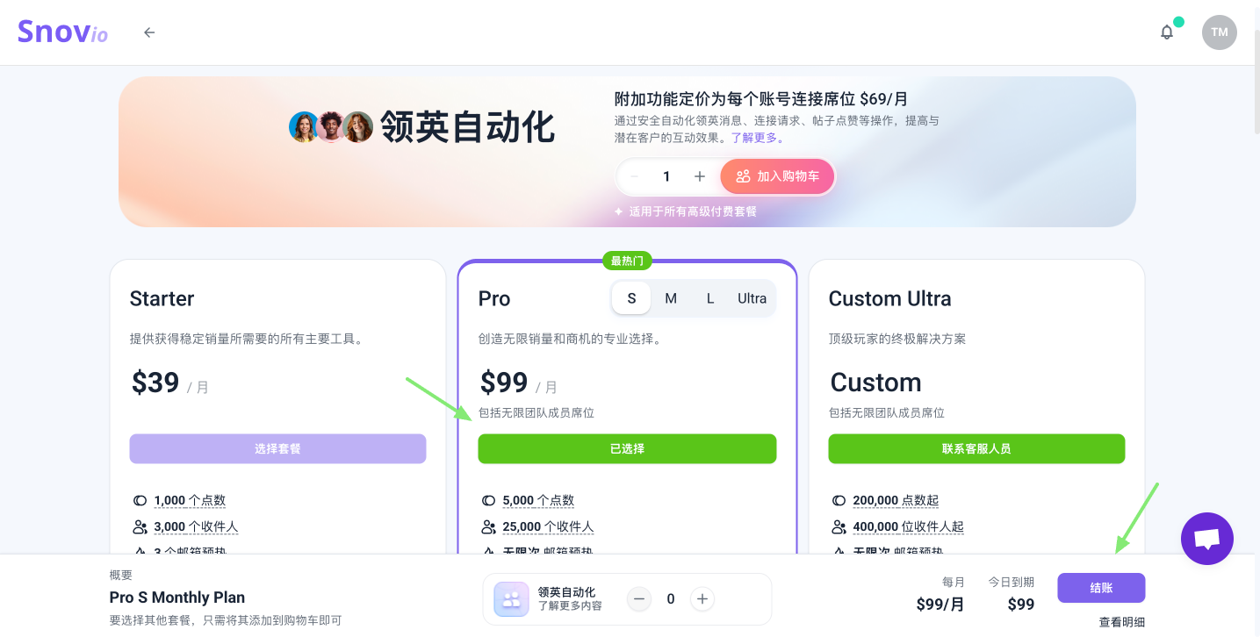Click the 结账 checkout button
Viewport: 1260px width, 644px height.
tap(1101, 588)
